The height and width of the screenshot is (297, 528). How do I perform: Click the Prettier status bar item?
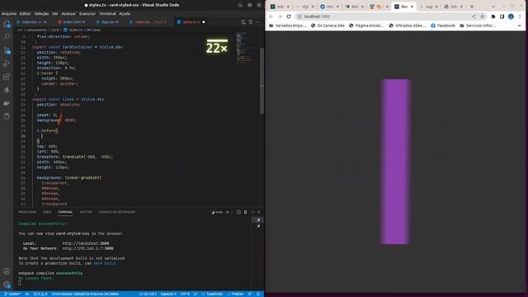coord(235,294)
